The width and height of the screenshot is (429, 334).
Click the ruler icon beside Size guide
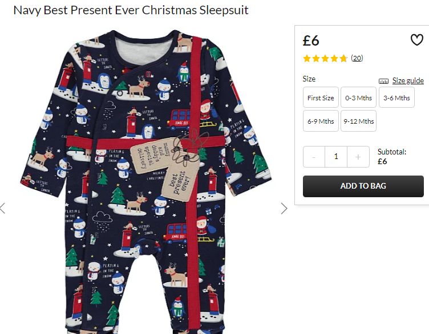click(383, 81)
